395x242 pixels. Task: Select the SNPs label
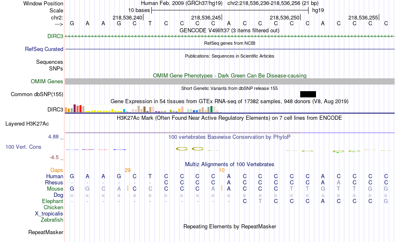(56, 68)
